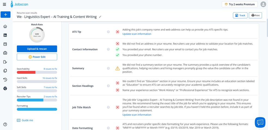Show help for Contact Information row
The image size is (268, 130).
tap(108, 49)
